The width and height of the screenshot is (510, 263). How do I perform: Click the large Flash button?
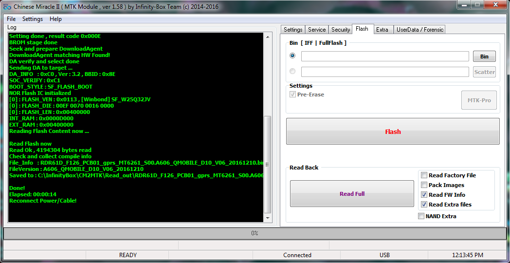pos(393,131)
